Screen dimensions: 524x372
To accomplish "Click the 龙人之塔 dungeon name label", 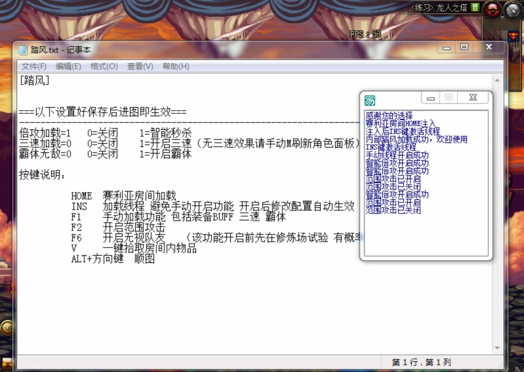I will point(452,8).
